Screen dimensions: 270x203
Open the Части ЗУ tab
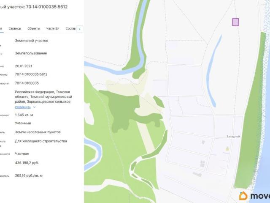(52, 28)
